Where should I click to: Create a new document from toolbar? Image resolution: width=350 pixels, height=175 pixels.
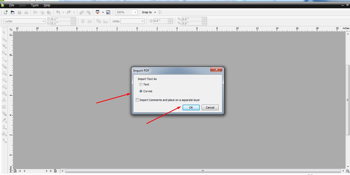[x=6, y=12]
